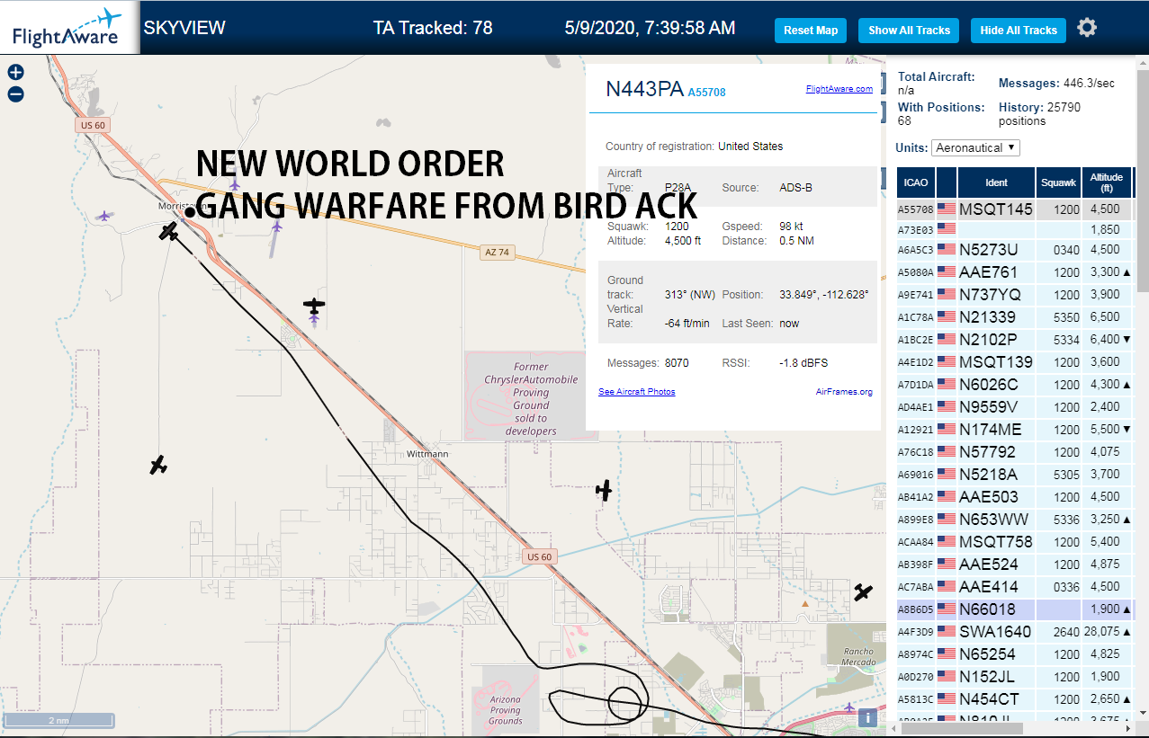Select the AAE524 ident cell

(x=996, y=565)
